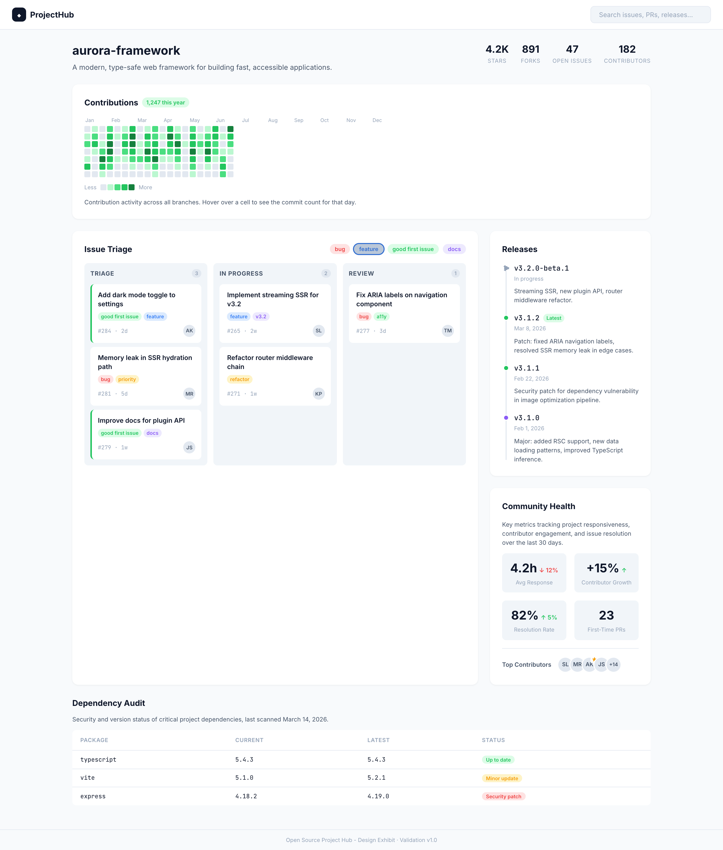The height and width of the screenshot is (850, 723).
Task: Click the 1,247 this year contributions badge
Action: (x=165, y=102)
